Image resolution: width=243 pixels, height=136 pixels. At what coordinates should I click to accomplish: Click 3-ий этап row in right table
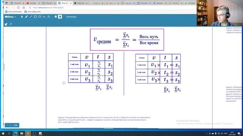click(158, 80)
